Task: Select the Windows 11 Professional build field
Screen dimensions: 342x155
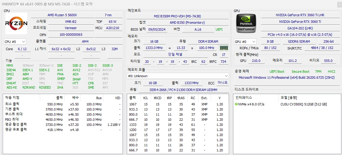Action: (x=287, y=80)
